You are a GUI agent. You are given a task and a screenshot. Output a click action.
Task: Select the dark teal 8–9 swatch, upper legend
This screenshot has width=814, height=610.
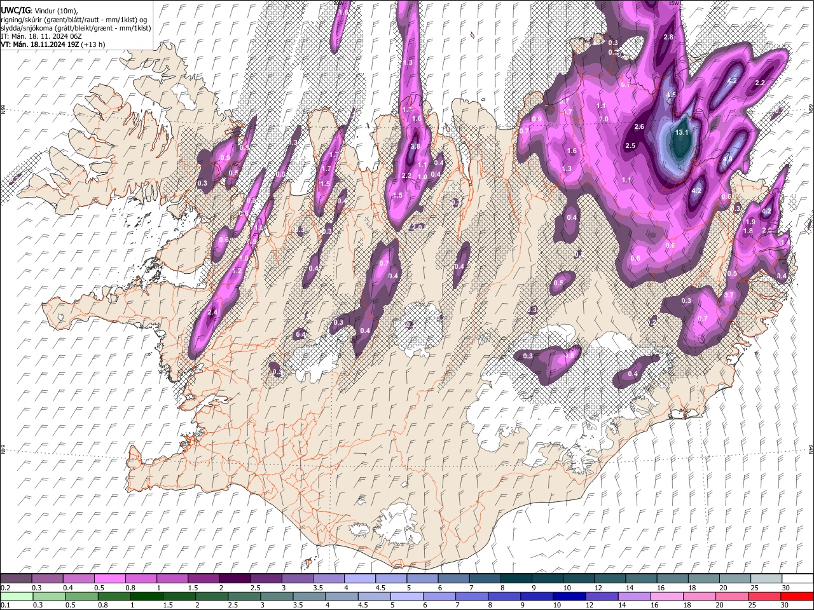516,579
